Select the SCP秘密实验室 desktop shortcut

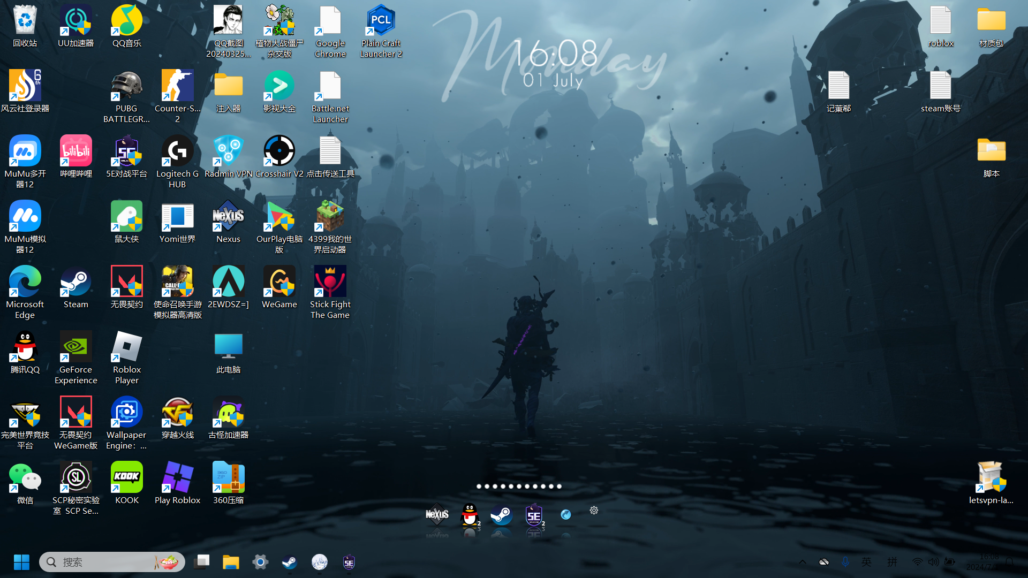76,488
